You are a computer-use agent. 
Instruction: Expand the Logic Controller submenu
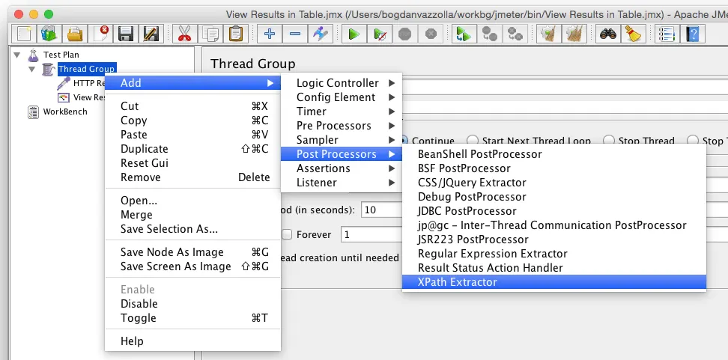[x=342, y=83]
